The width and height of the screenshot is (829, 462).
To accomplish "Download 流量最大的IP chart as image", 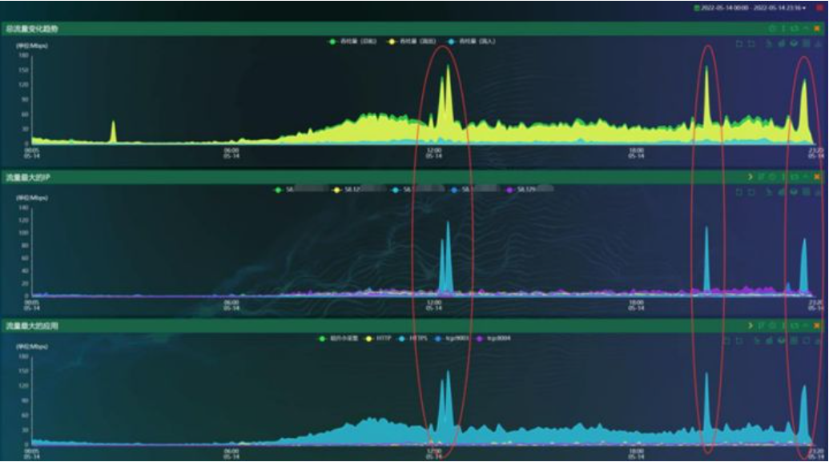I will coord(817,192).
